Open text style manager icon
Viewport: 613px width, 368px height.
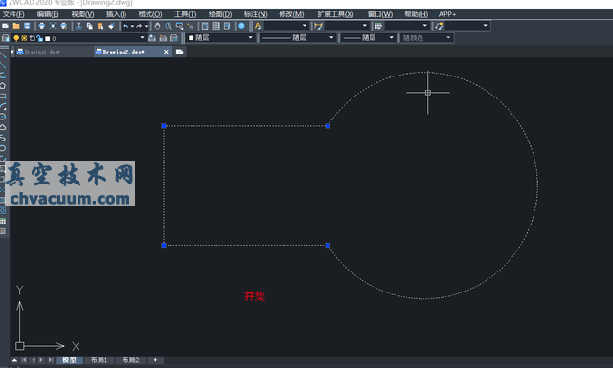click(258, 26)
